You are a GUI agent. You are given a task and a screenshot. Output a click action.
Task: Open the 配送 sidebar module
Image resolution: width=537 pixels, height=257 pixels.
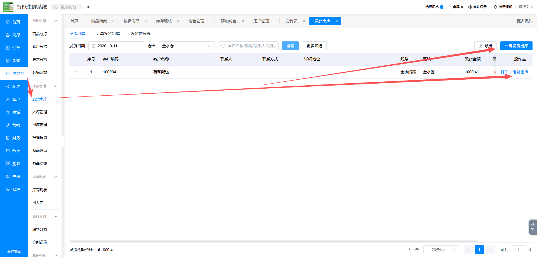pyautogui.click(x=14, y=86)
